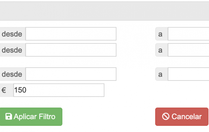Click the third row's desde label
Image resolution: width=209 pixels, height=132 pixels.
point(12,74)
